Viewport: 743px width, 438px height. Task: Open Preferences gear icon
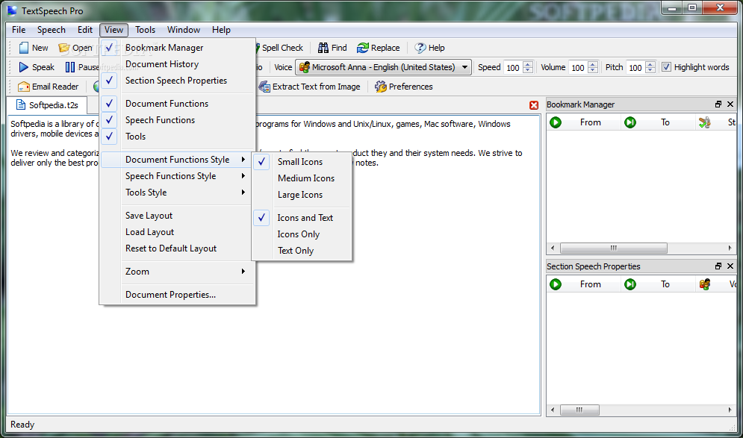point(381,87)
